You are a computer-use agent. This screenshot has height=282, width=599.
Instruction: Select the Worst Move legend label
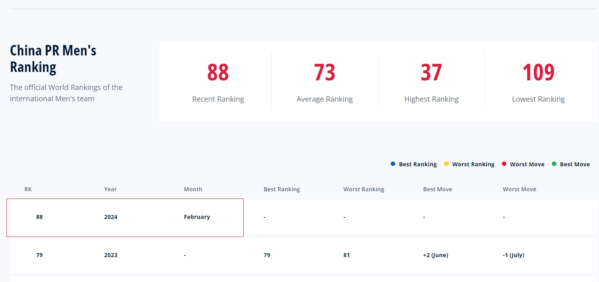point(527,164)
